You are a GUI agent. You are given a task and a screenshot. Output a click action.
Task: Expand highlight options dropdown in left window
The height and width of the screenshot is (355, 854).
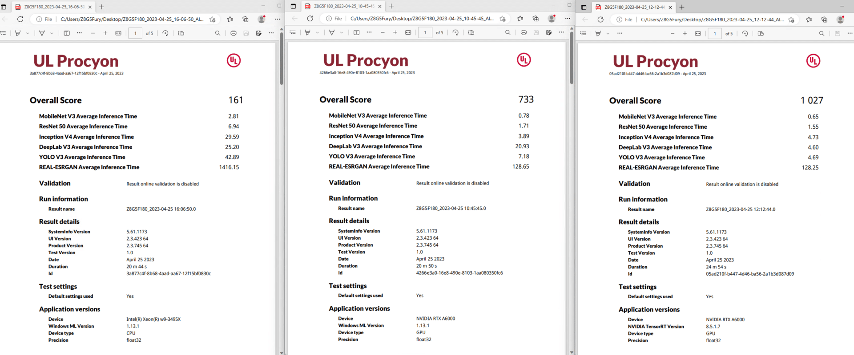point(28,33)
